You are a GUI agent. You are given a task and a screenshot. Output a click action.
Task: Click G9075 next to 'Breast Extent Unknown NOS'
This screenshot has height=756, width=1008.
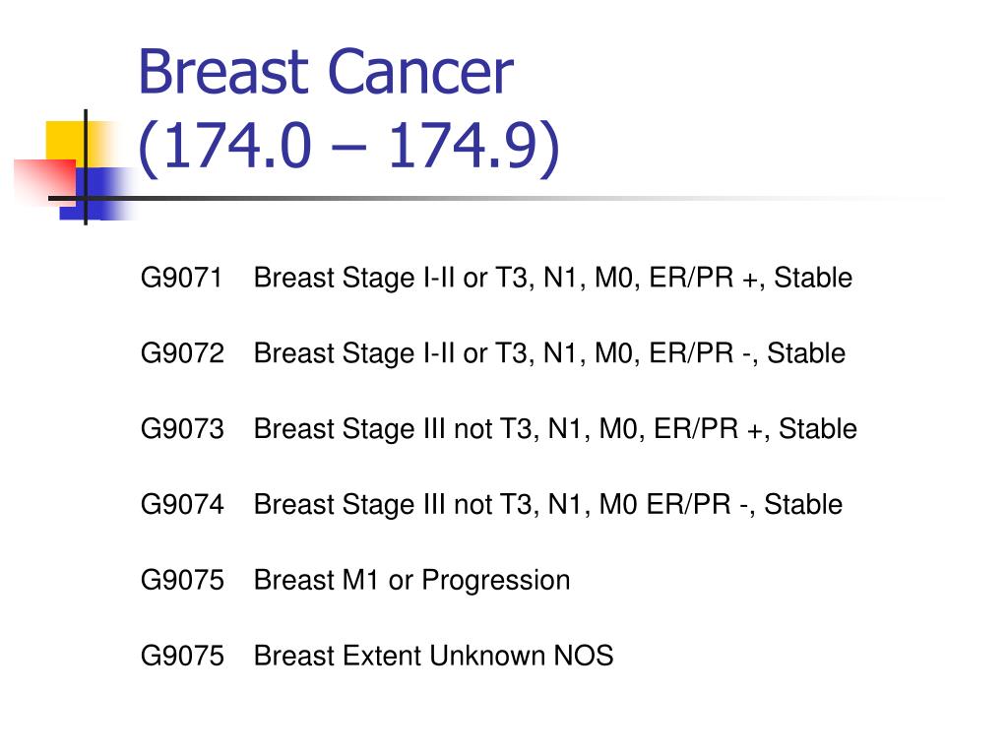point(182,656)
